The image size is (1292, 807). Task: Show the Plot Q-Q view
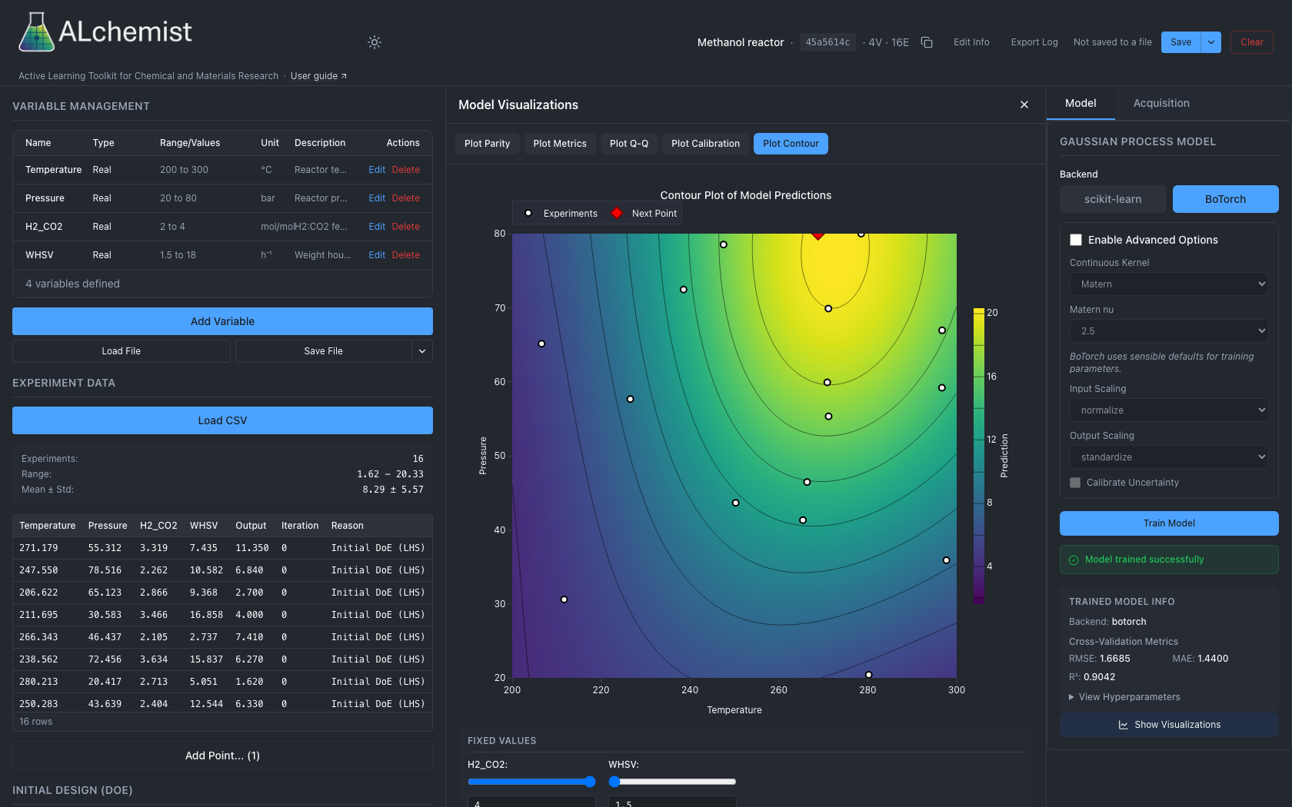coord(629,144)
